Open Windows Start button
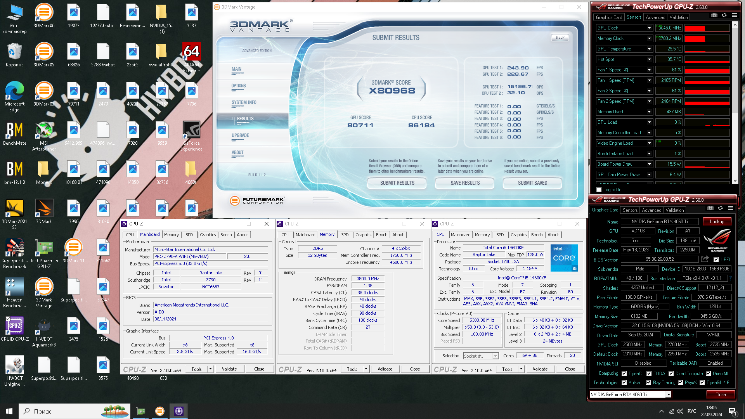Image resolution: width=745 pixels, height=419 pixels. tap(9, 411)
